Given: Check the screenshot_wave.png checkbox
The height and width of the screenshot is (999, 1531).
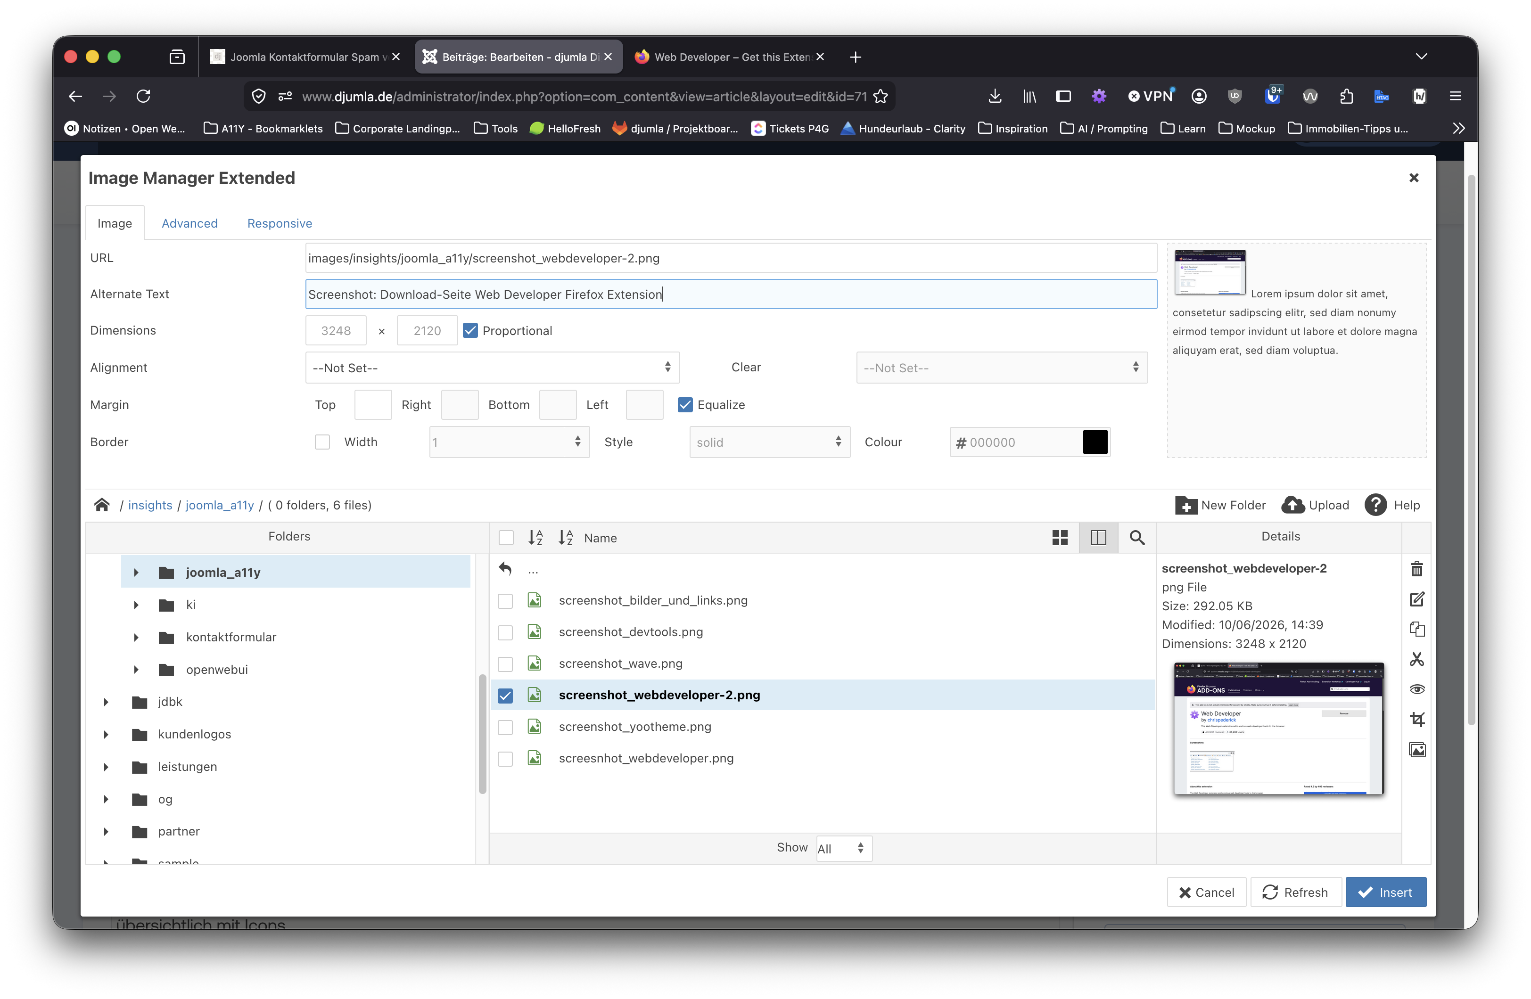Looking at the screenshot, I should coord(505,664).
